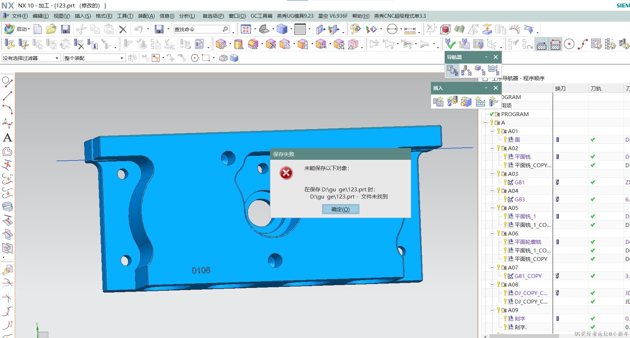The height and width of the screenshot is (338, 630).
Task: Click the object Information icon
Action: coord(93,44)
